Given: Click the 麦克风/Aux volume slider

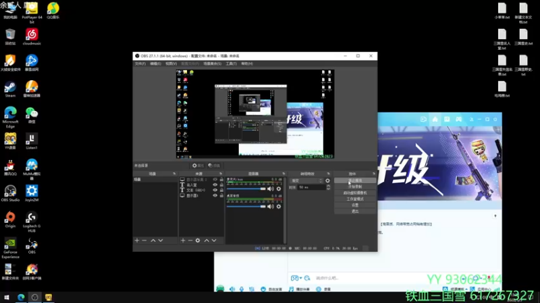Looking at the screenshot, I should click(x=246, y=189).
